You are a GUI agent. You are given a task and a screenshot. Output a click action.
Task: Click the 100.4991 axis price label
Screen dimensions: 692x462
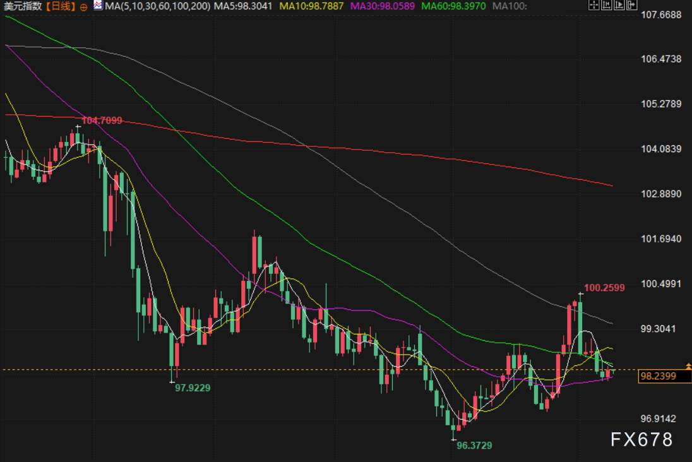pos(661,284)
